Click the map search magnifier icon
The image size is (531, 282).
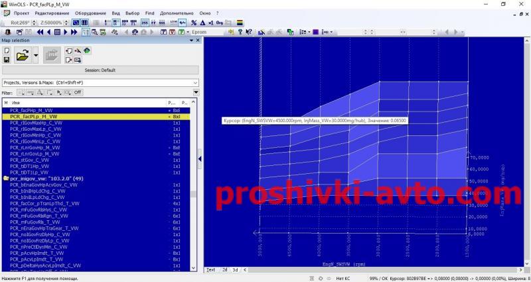tap(94, 32)
